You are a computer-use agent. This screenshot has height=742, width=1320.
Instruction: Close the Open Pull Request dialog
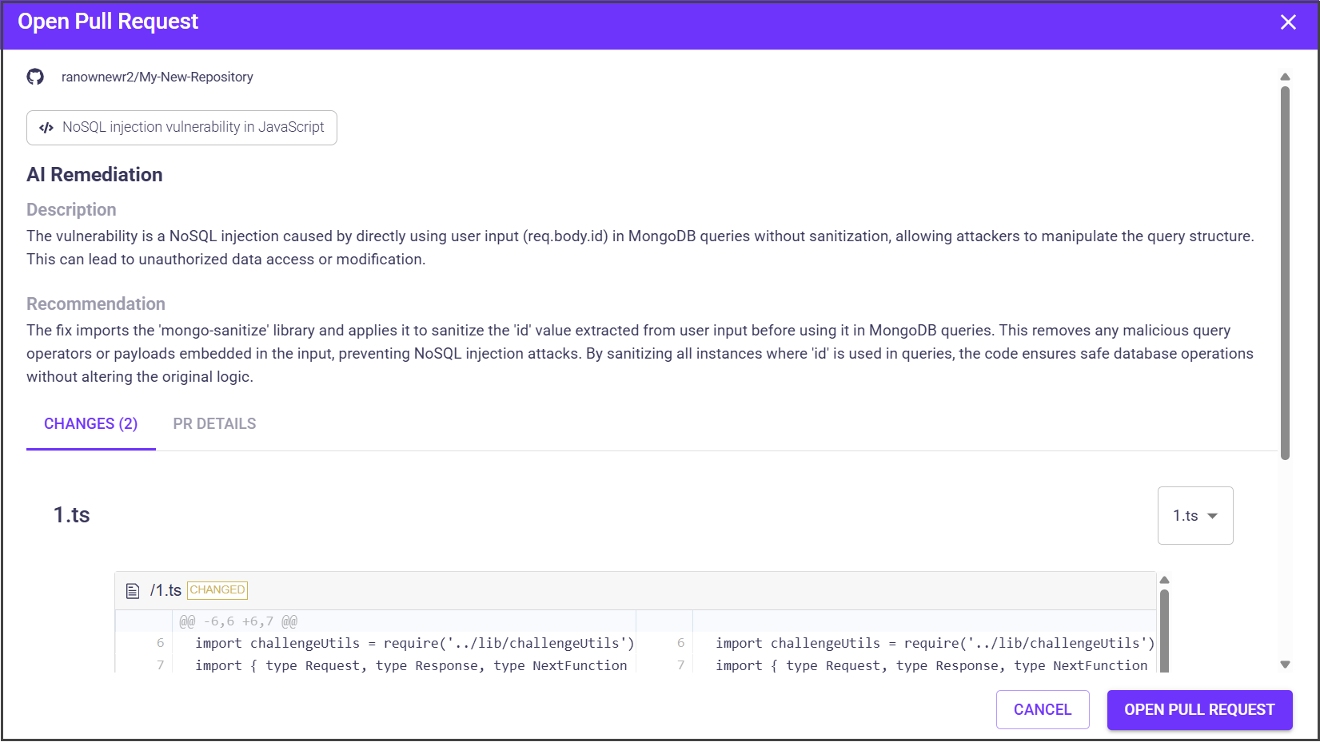point(1287,22)
